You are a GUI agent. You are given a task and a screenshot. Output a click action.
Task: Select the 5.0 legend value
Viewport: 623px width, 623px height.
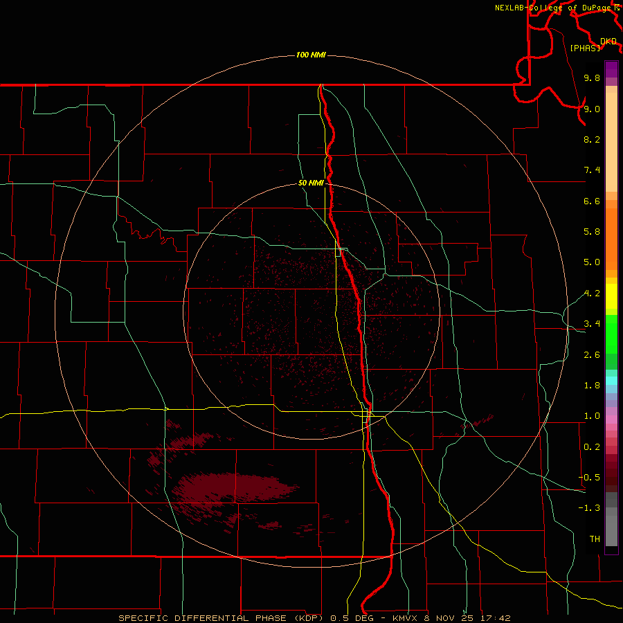(x=592, y=262)
